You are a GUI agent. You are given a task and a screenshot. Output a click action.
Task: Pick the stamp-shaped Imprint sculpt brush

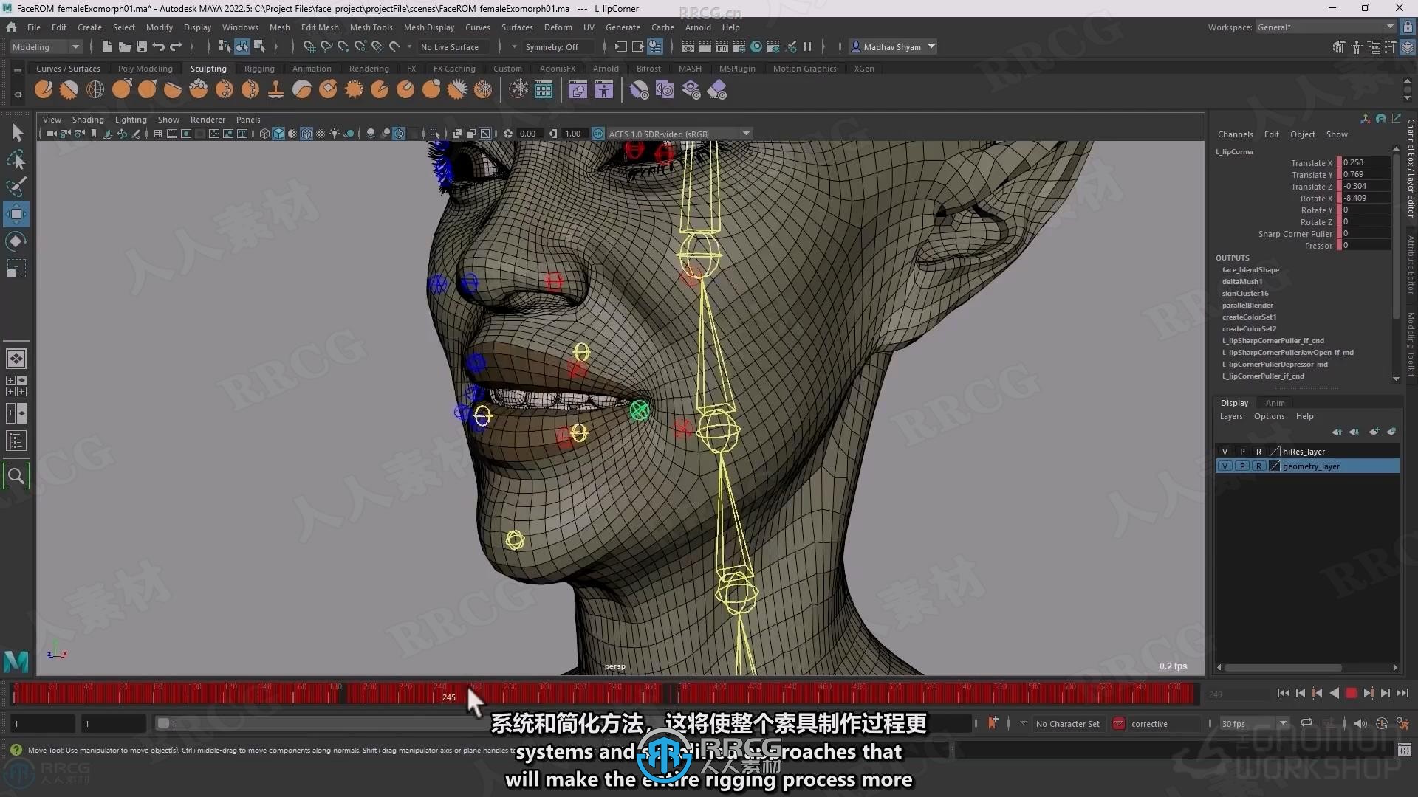coord(276,90)
